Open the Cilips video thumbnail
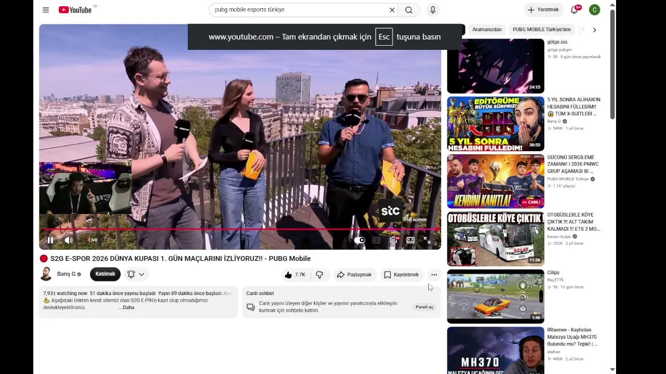The height and width of the screenshot is (374, 666). pos(495,297)
